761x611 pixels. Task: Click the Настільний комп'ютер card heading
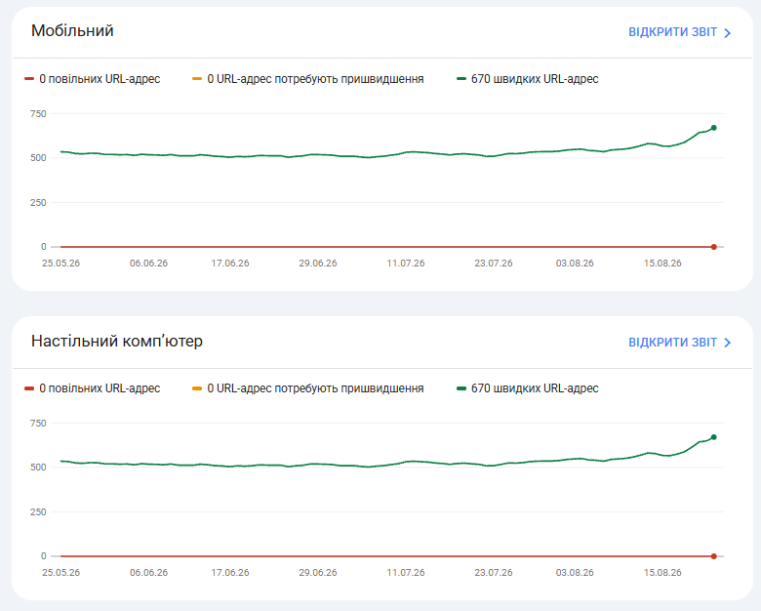tap(117, 341)
